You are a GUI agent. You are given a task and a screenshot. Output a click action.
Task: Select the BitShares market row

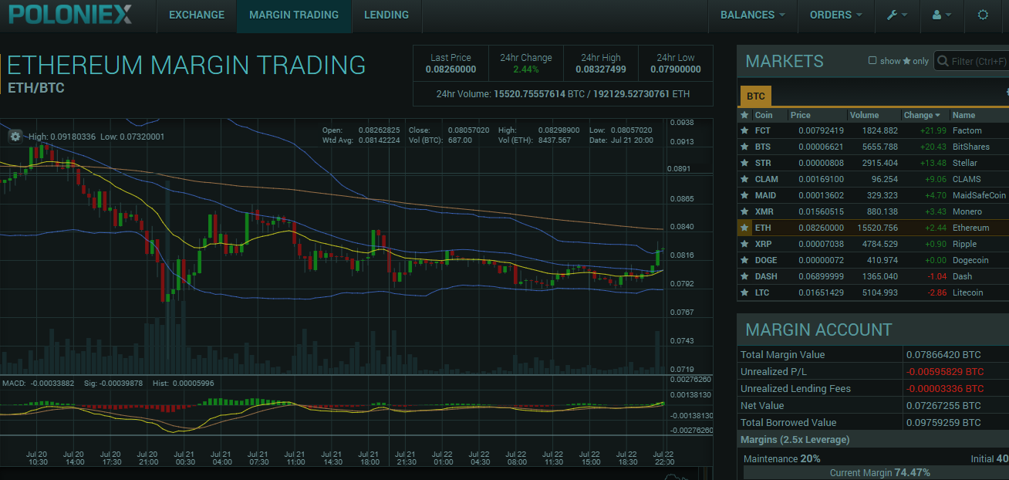click(873, 147)
